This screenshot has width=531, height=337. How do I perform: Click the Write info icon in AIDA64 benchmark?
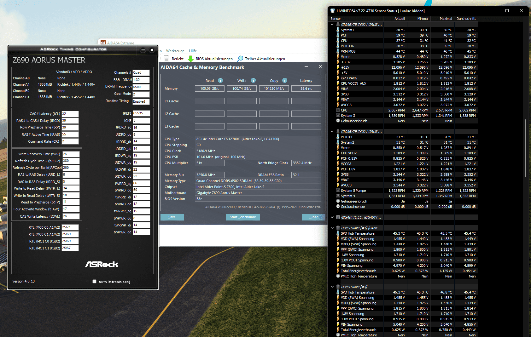click(253, 80)
